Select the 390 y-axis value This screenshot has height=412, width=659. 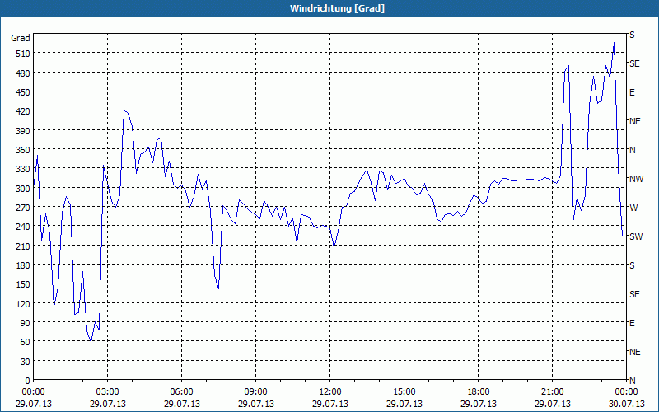tap(23, 131)
